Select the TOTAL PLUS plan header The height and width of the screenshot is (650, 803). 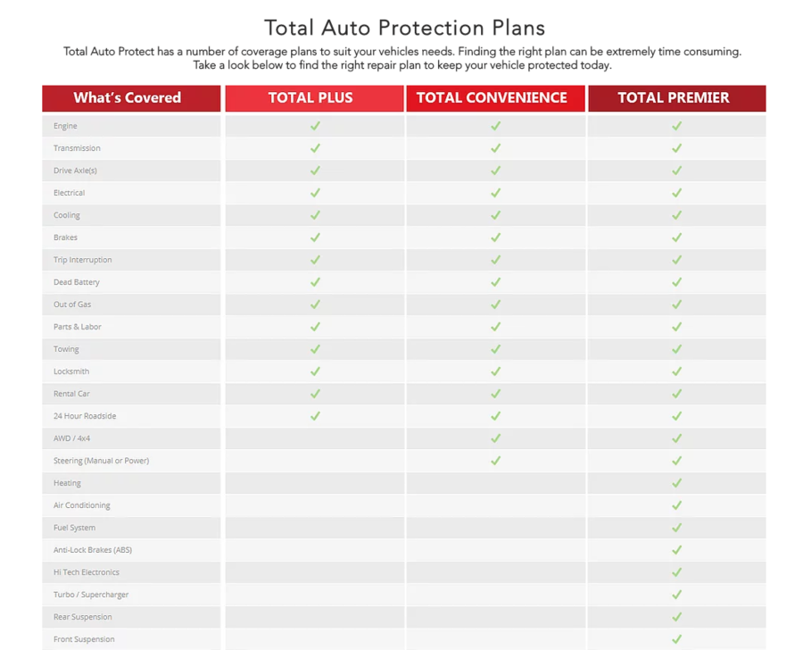(x=311, y=98)
